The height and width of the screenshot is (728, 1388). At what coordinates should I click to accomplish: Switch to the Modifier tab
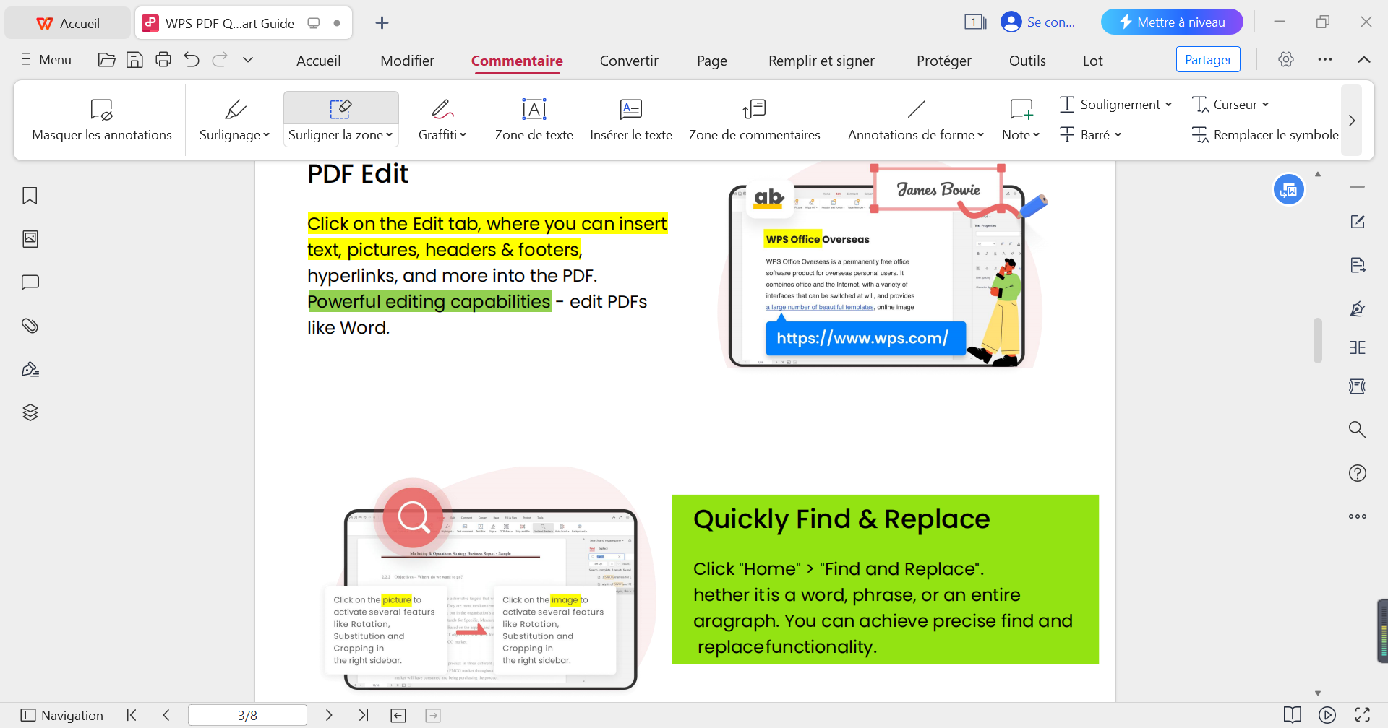[408, 61]
